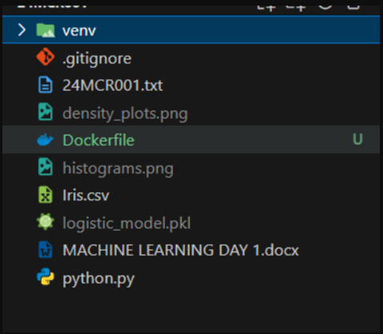Viewport: 383px width, 334px height.
Task: Open the .gitignore file
Action: (x=97, y=58)
